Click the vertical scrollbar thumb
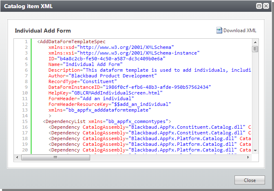This screenshot has width=274, height=191. pyautogui.click(x=255, y=49)
